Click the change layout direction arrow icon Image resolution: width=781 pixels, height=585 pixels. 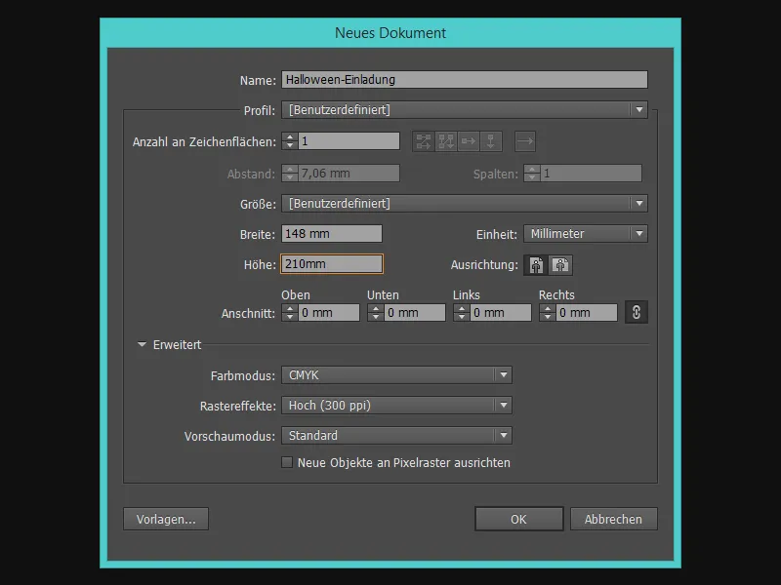(x=525, y=141)
